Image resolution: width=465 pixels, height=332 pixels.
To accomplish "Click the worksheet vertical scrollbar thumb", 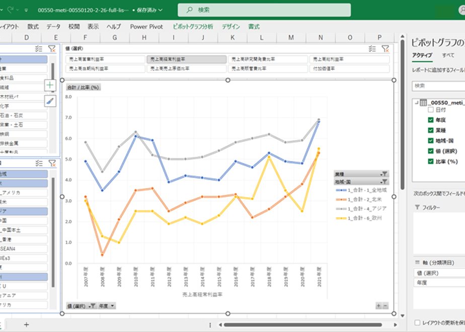I will coord(403,115).
